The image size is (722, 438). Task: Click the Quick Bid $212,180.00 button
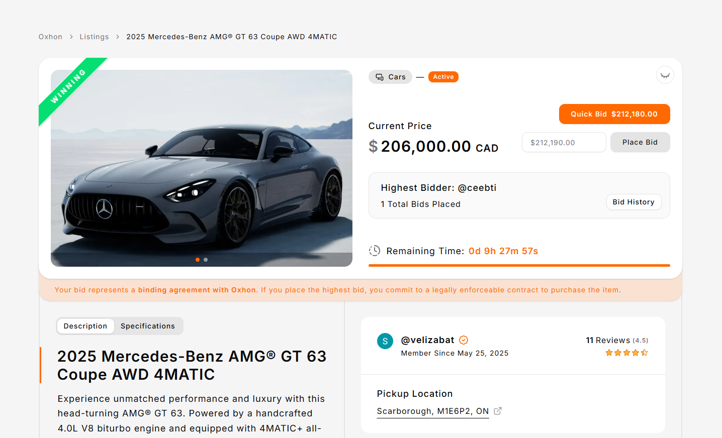click(614, 114)
